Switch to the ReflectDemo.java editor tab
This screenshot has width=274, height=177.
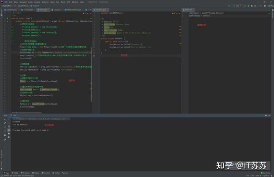click(73, 10)
